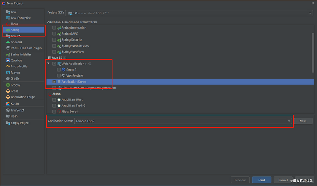The height and width of the screenshot is (186, 317).
Task: Select Java Enterprise project type
Action: pos(24,18)
